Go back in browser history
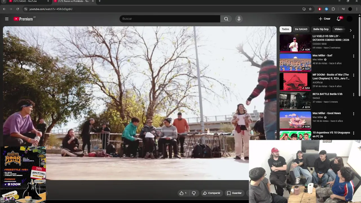The width and height of the screenshot is (361, 203). [4, 9]
